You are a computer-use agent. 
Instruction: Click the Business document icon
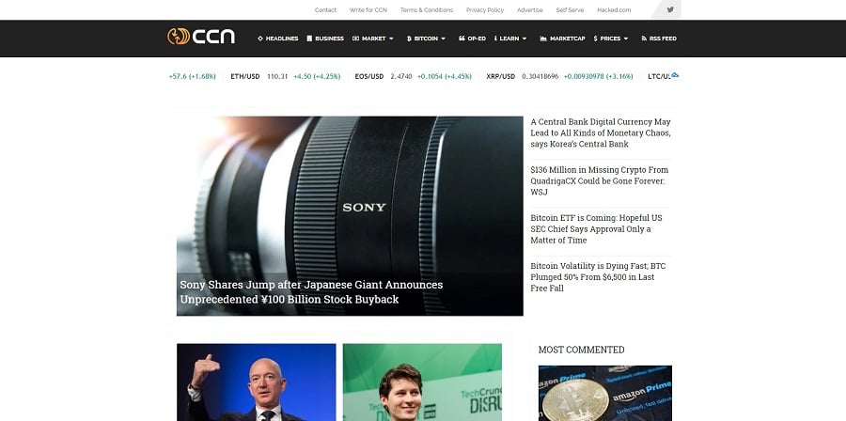coord(309,39)
